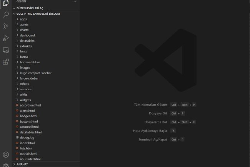Expand the dashboard folder
Screen dimensions: 250x167
click(x=27, y=35)
